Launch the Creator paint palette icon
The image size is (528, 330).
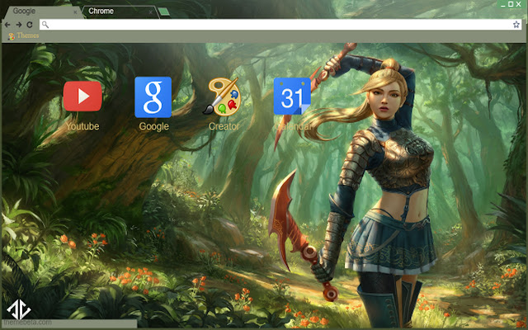coord(222,97)
